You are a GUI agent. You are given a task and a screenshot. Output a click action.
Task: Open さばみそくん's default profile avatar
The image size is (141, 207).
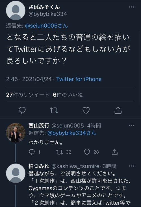tap(16, 11)
